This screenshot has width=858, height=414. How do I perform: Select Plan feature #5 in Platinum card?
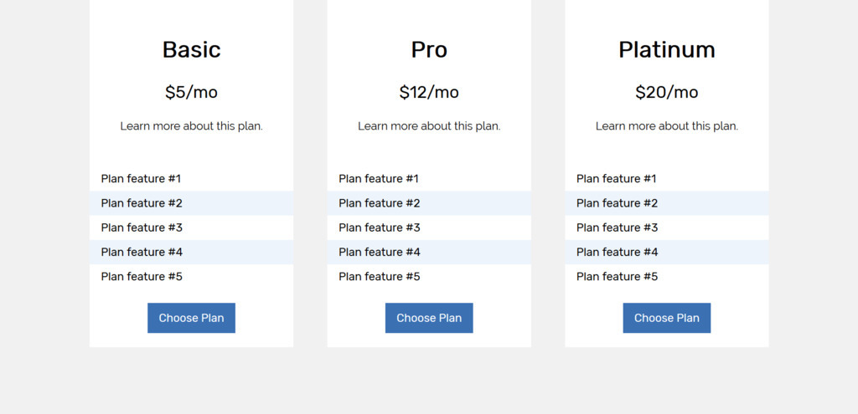(618, 277)
